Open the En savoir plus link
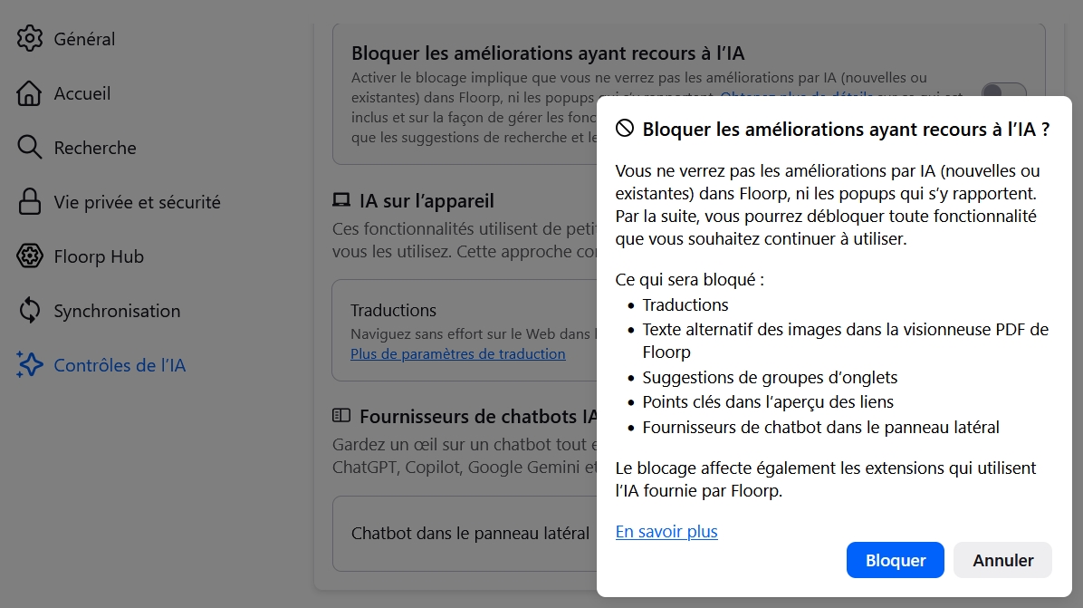1083x608 pixels. point(666,532)
